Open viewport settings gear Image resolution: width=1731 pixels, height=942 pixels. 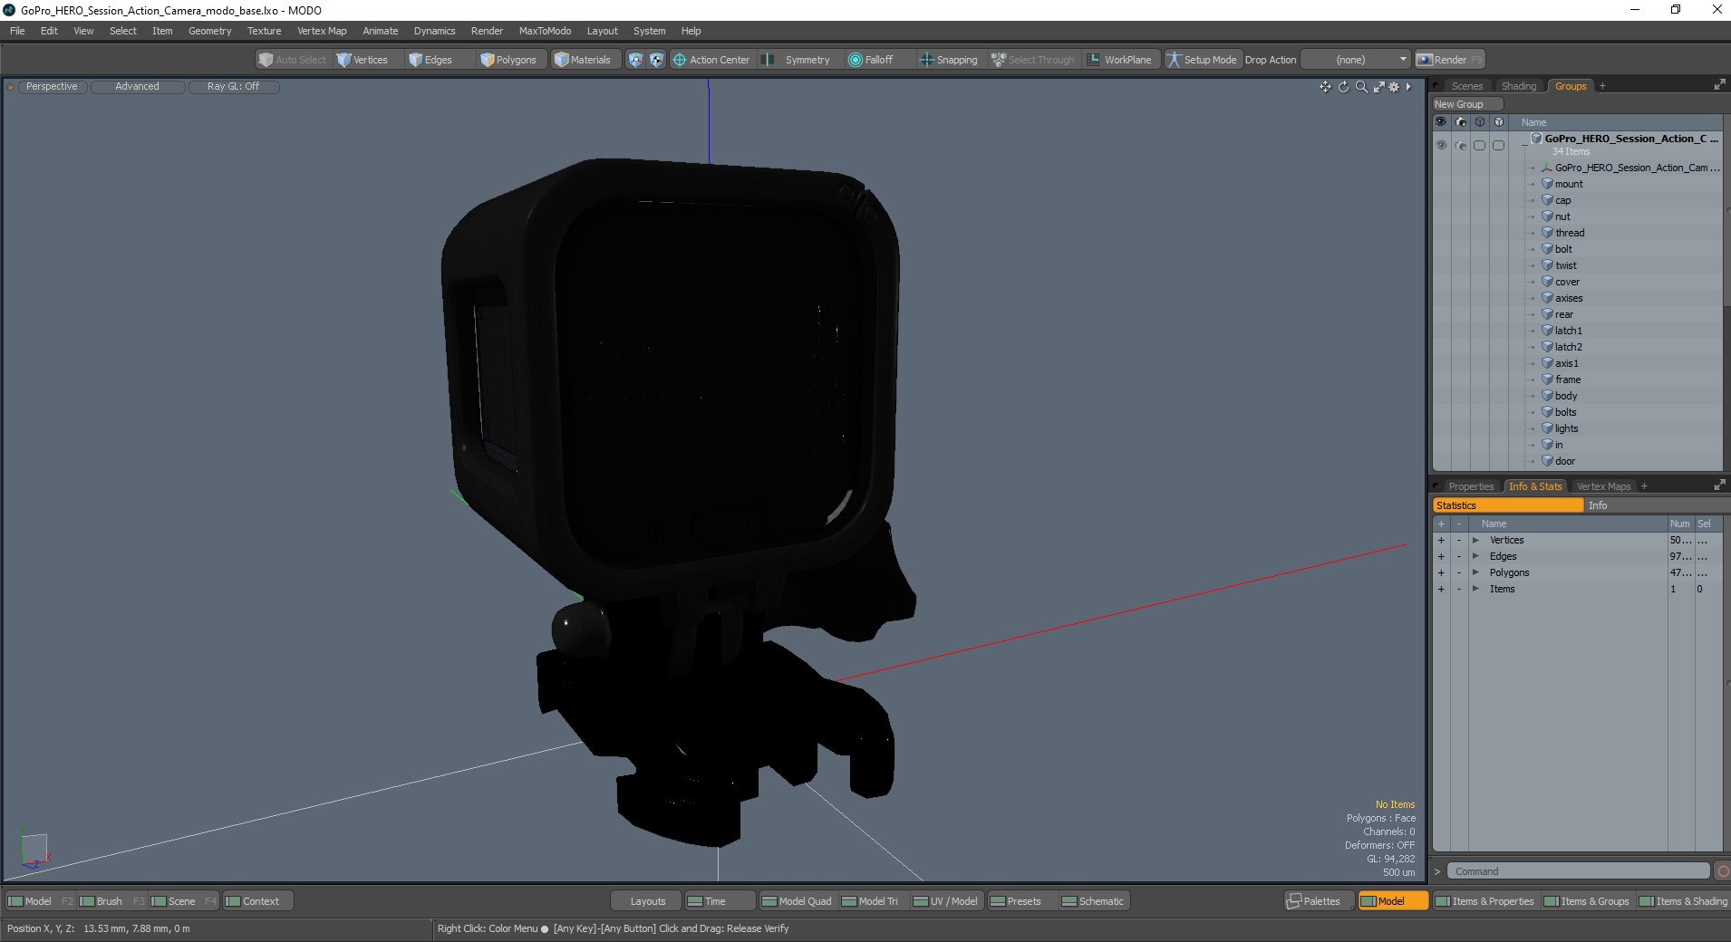1394,87
